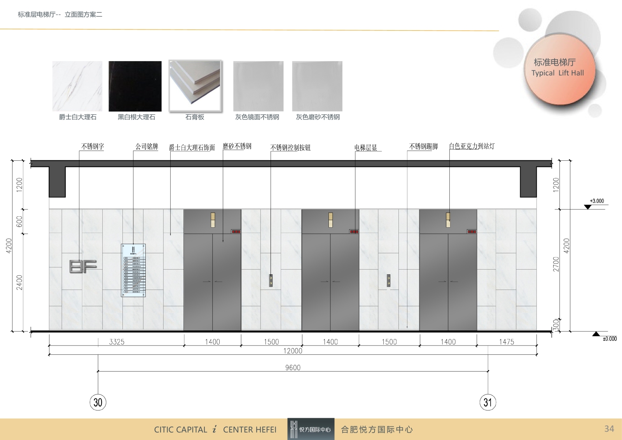Click the 2400 vertical dimension value

[19, 282]
